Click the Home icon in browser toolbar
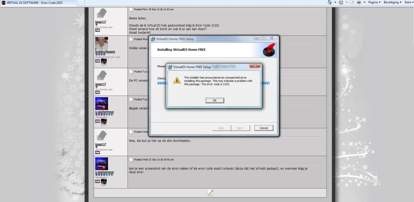The image size is (414, 202). 329,2
